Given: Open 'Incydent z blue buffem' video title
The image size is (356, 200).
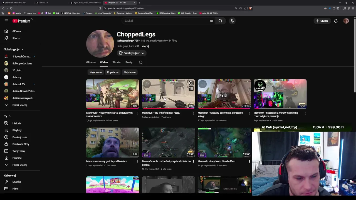Looking at the screenshot, I should tap(217, 161).
